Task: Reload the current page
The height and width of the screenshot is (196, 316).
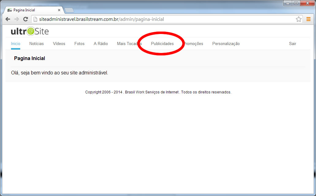Action: point(25,19)
